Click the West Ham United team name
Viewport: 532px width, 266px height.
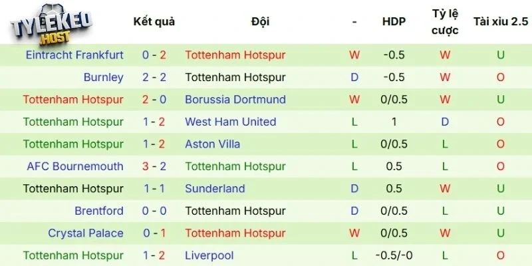230,122
